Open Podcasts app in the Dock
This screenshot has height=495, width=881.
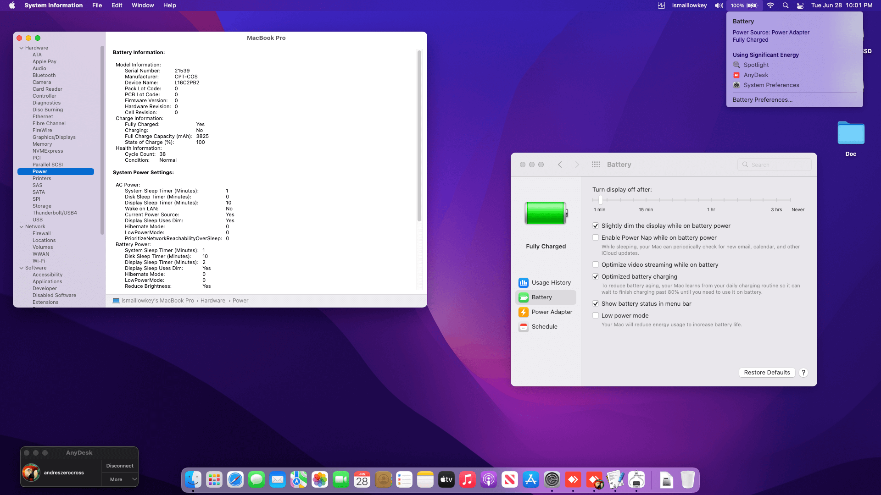coord(489,480)
